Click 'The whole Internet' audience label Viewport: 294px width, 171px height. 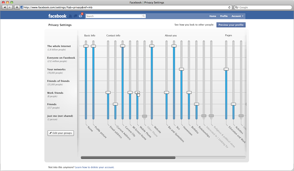pyautogui.click(x=59, y=46)
